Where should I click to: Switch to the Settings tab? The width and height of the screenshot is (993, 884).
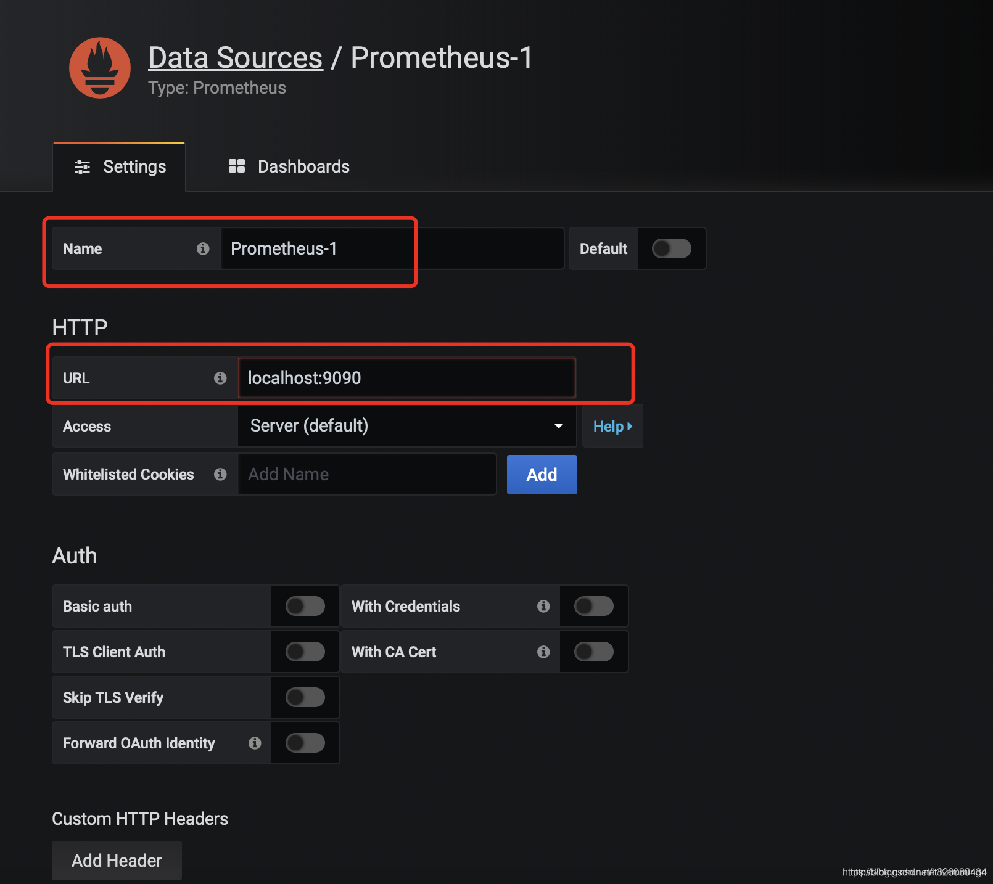[x=120, y=167]
